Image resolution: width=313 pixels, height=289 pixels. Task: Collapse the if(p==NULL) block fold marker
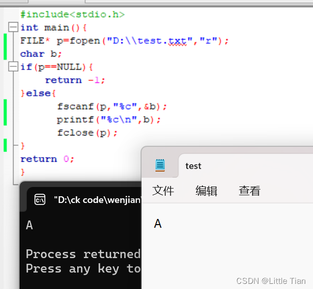point(13,66)
